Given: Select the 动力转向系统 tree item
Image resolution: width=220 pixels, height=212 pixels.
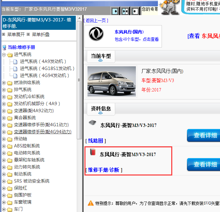Looking at the screenshot, I should point(27,167).
